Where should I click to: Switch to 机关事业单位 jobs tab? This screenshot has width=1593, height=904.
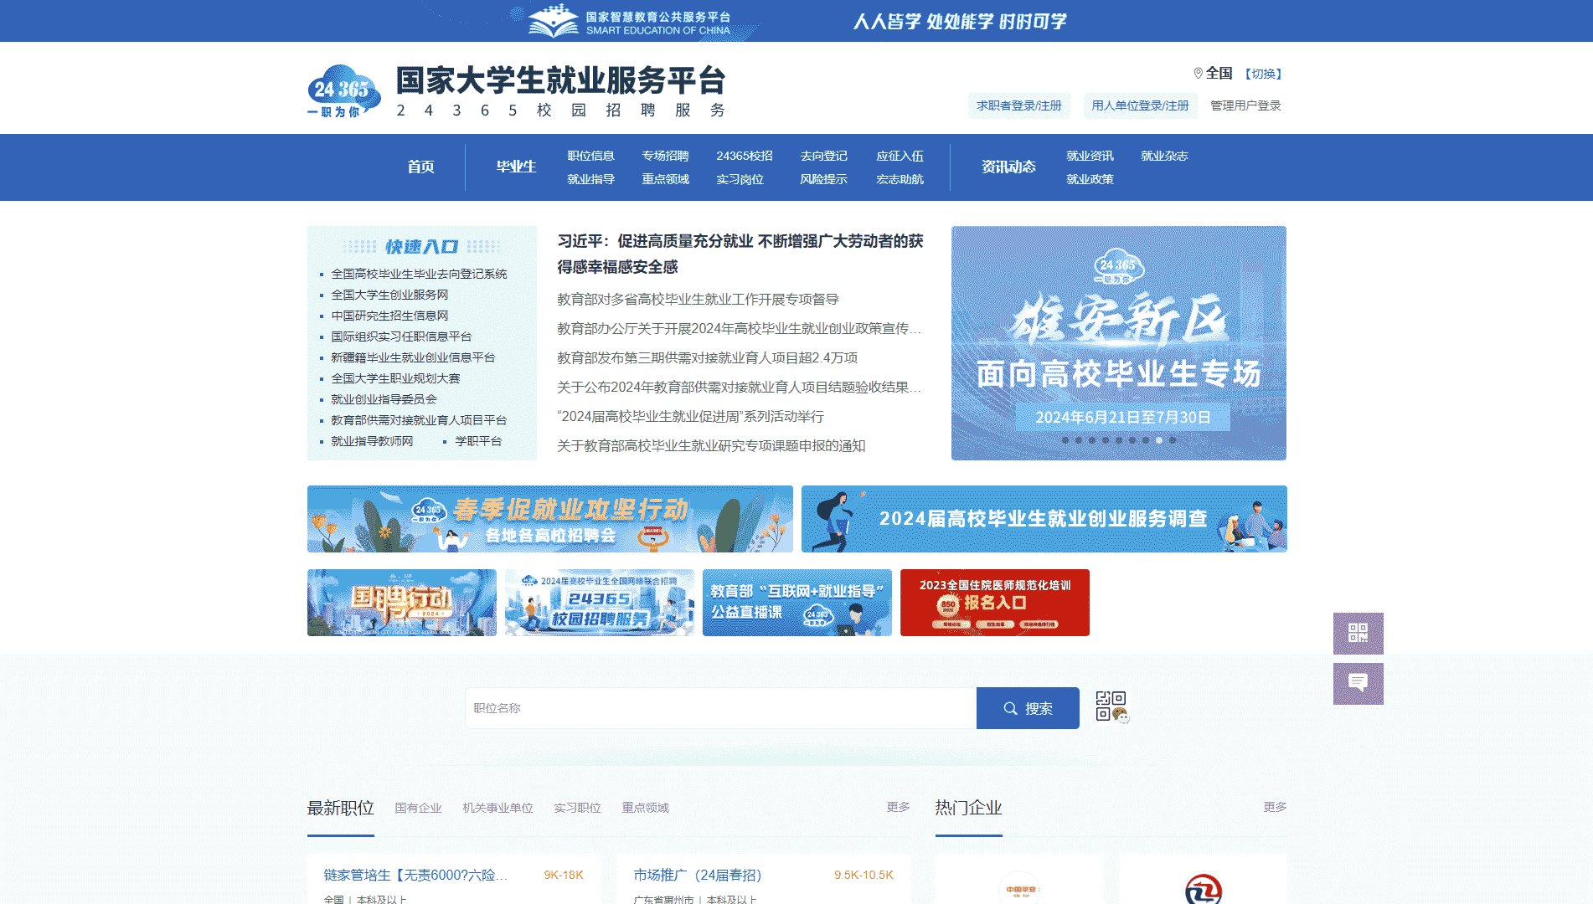click(x=497, y=808)
